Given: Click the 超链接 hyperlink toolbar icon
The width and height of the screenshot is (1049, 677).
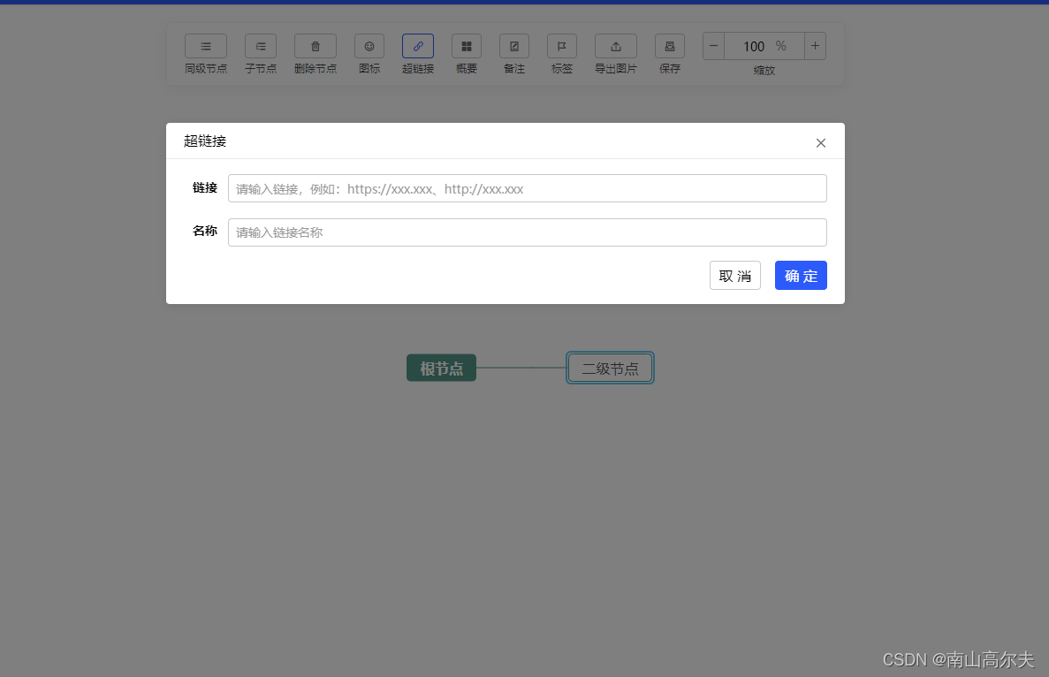Looking at the screenshot, I should pyautogui.click(x=417, y=45).
